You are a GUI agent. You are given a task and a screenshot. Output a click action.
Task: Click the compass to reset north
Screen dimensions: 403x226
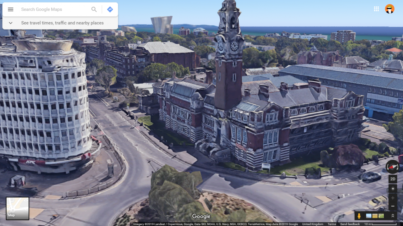pyautogui.click(x=393, y=167)
